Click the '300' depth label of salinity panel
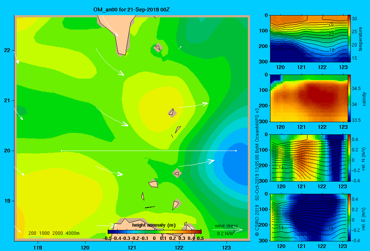Screen dimensions: 370x251 click(x=263, y=121)
